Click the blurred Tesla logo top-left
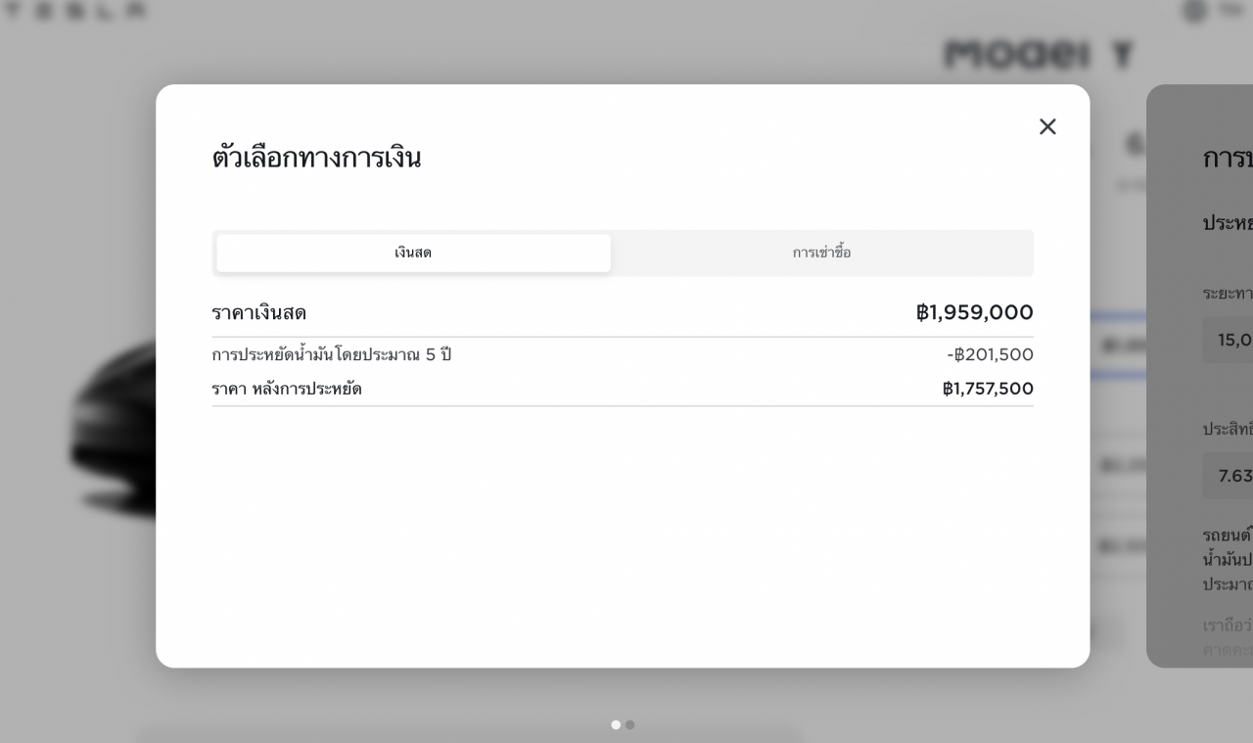 click(76, 11)
